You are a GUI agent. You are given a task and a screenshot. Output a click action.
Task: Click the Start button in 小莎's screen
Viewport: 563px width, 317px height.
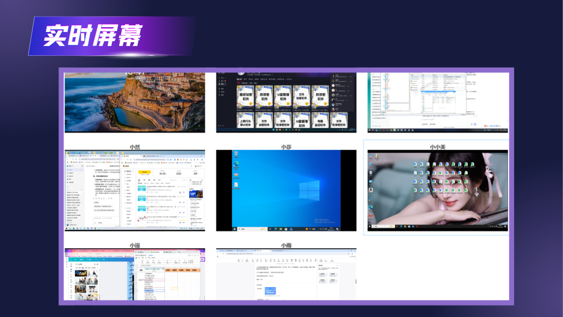pyautogui.click(x=235, y=229)
